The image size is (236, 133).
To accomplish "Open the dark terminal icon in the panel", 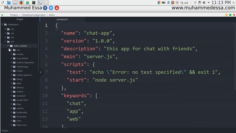I will point(34,3).
